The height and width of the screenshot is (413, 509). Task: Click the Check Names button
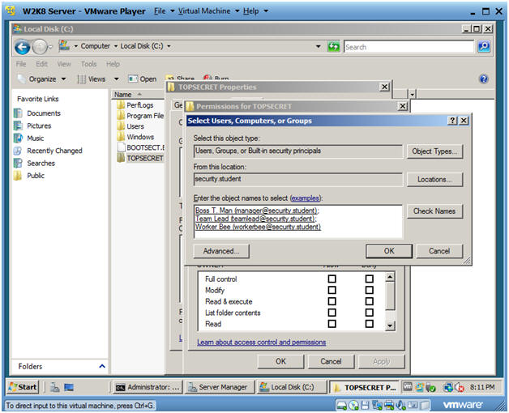coord(434,211)
